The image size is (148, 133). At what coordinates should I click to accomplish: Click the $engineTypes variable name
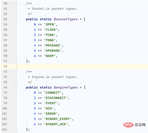click(x=66, y=87)
